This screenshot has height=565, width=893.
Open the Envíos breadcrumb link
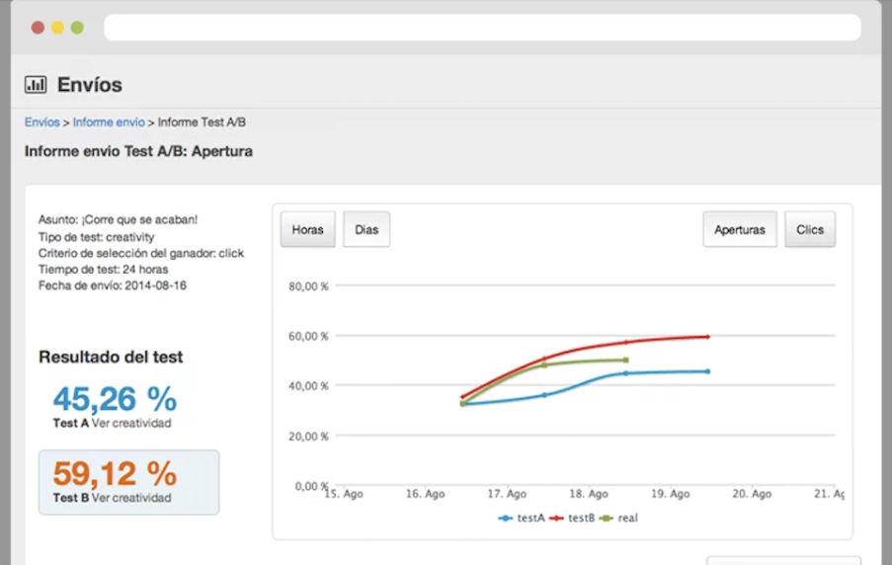(42, 122)
